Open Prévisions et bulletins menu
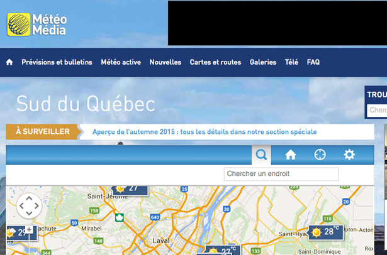Screen dimensions: 387x255 click(57, 62)
